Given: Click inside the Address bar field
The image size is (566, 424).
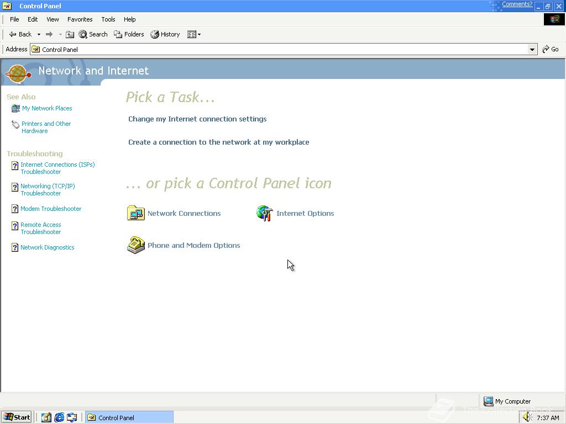Looking at the screenshot, I should coord(284,49).
